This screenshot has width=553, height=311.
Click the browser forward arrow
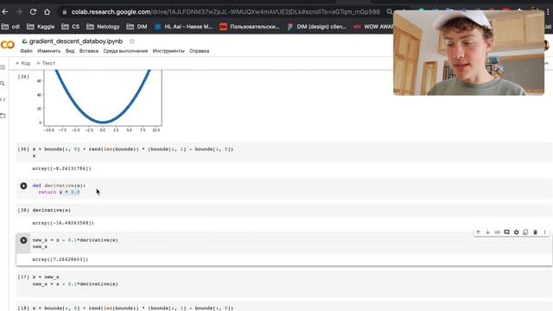[x=19, y=11]
